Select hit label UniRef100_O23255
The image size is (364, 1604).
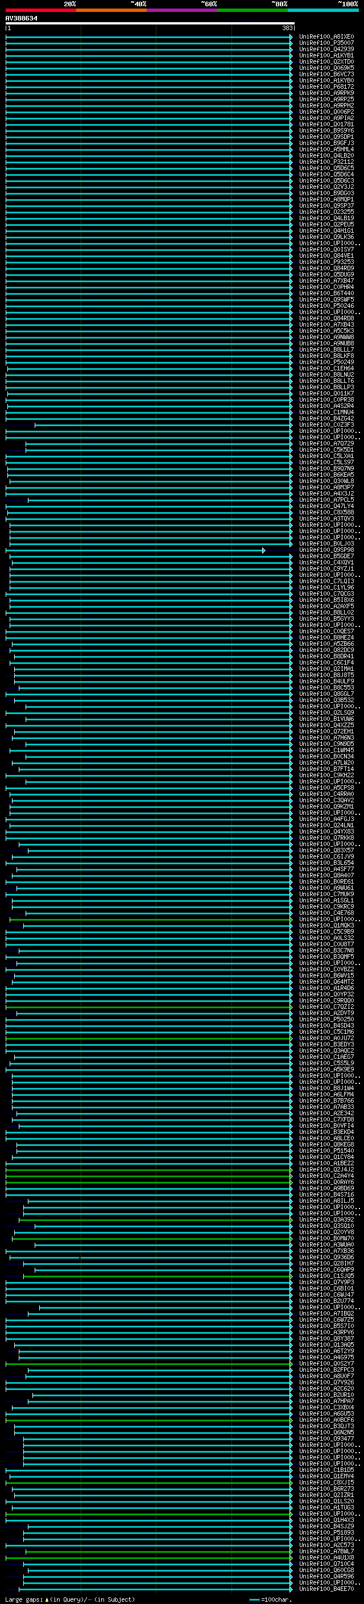coord(326,212)
